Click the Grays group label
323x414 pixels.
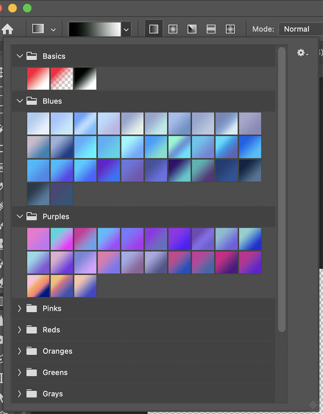(x=53, y=394)
